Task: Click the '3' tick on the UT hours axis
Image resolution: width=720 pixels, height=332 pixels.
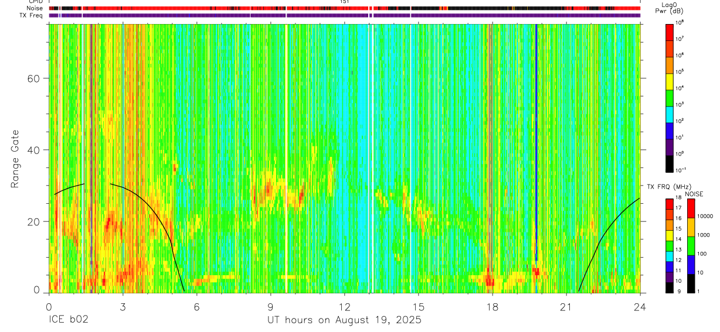Action: [123, 307]
